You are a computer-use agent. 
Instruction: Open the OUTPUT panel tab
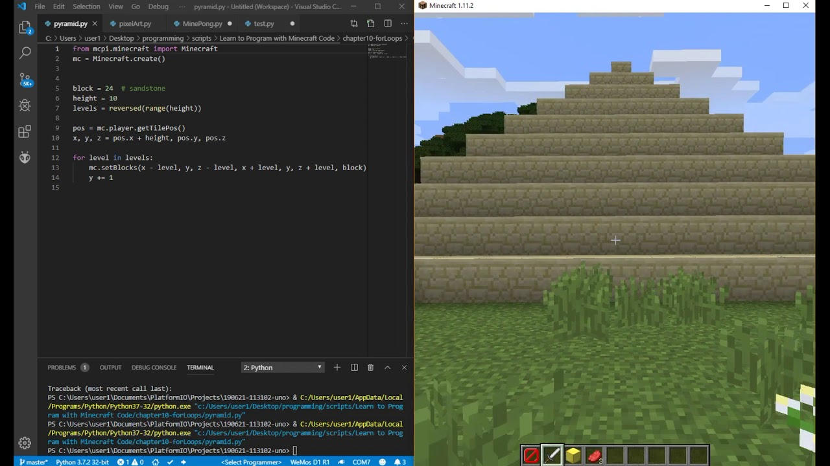click(110, 367)
